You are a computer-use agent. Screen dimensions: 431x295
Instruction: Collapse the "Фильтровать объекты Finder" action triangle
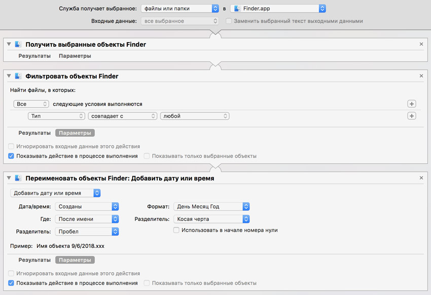[x=9, y=76]
